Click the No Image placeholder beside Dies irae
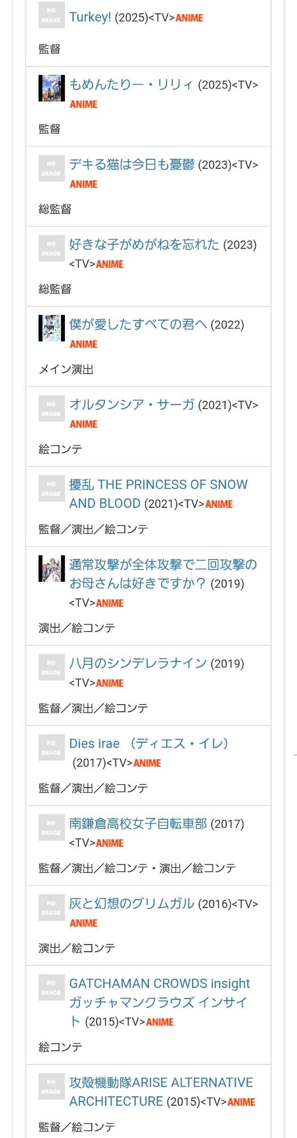This screenshot has width=297, height=1138. [x=52, y=748]
